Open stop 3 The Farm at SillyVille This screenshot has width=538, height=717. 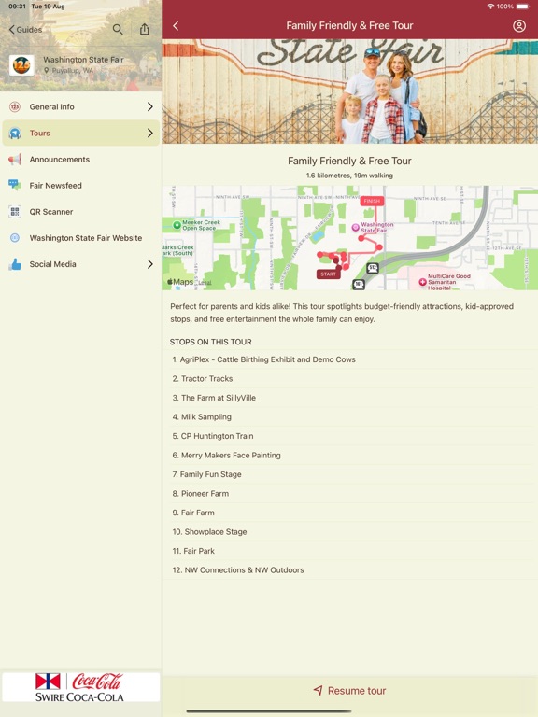point(349,398)
